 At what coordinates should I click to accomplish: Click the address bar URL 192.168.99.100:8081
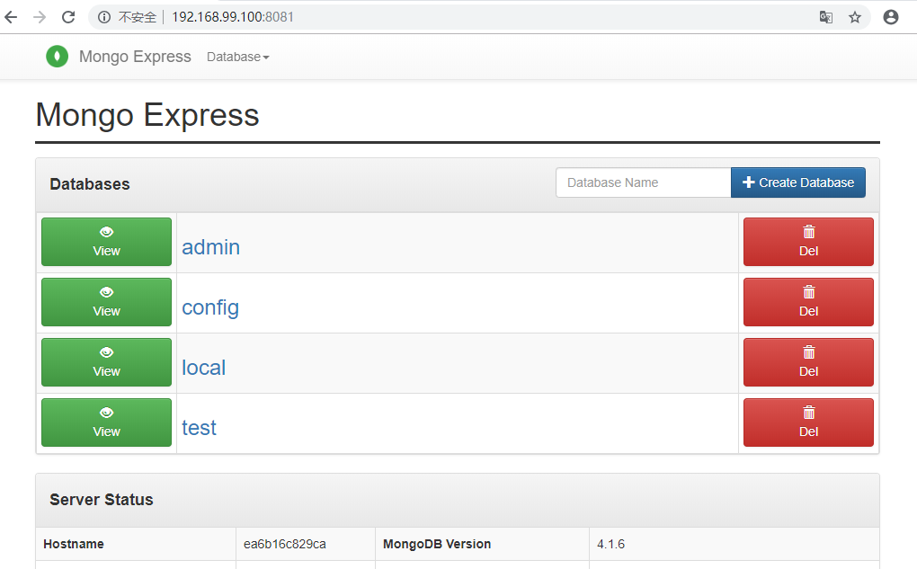(233, 17)
